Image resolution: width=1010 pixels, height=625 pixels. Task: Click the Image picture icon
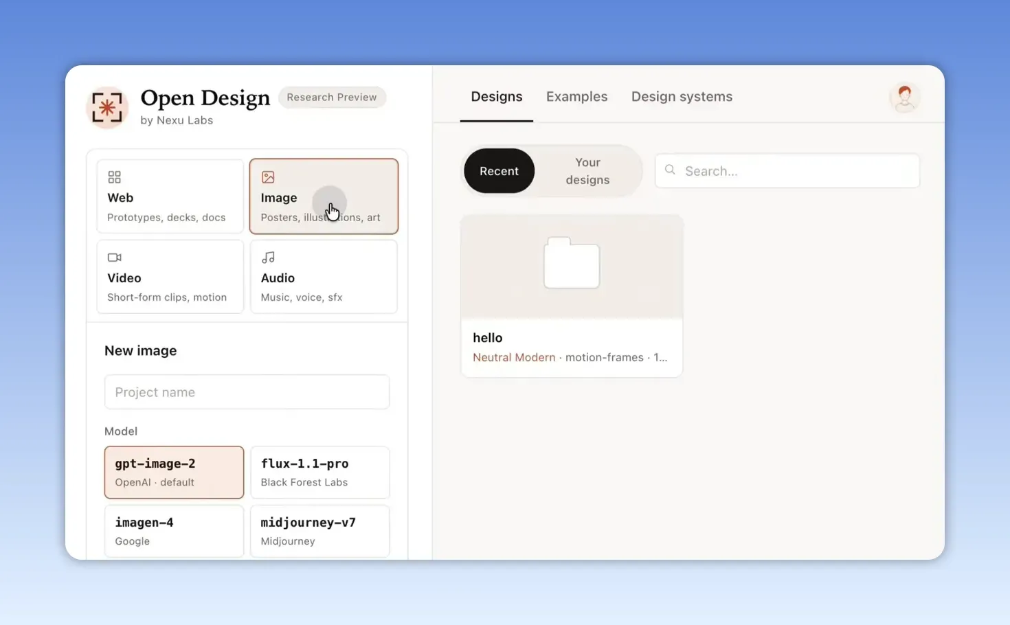click(268, 177)
